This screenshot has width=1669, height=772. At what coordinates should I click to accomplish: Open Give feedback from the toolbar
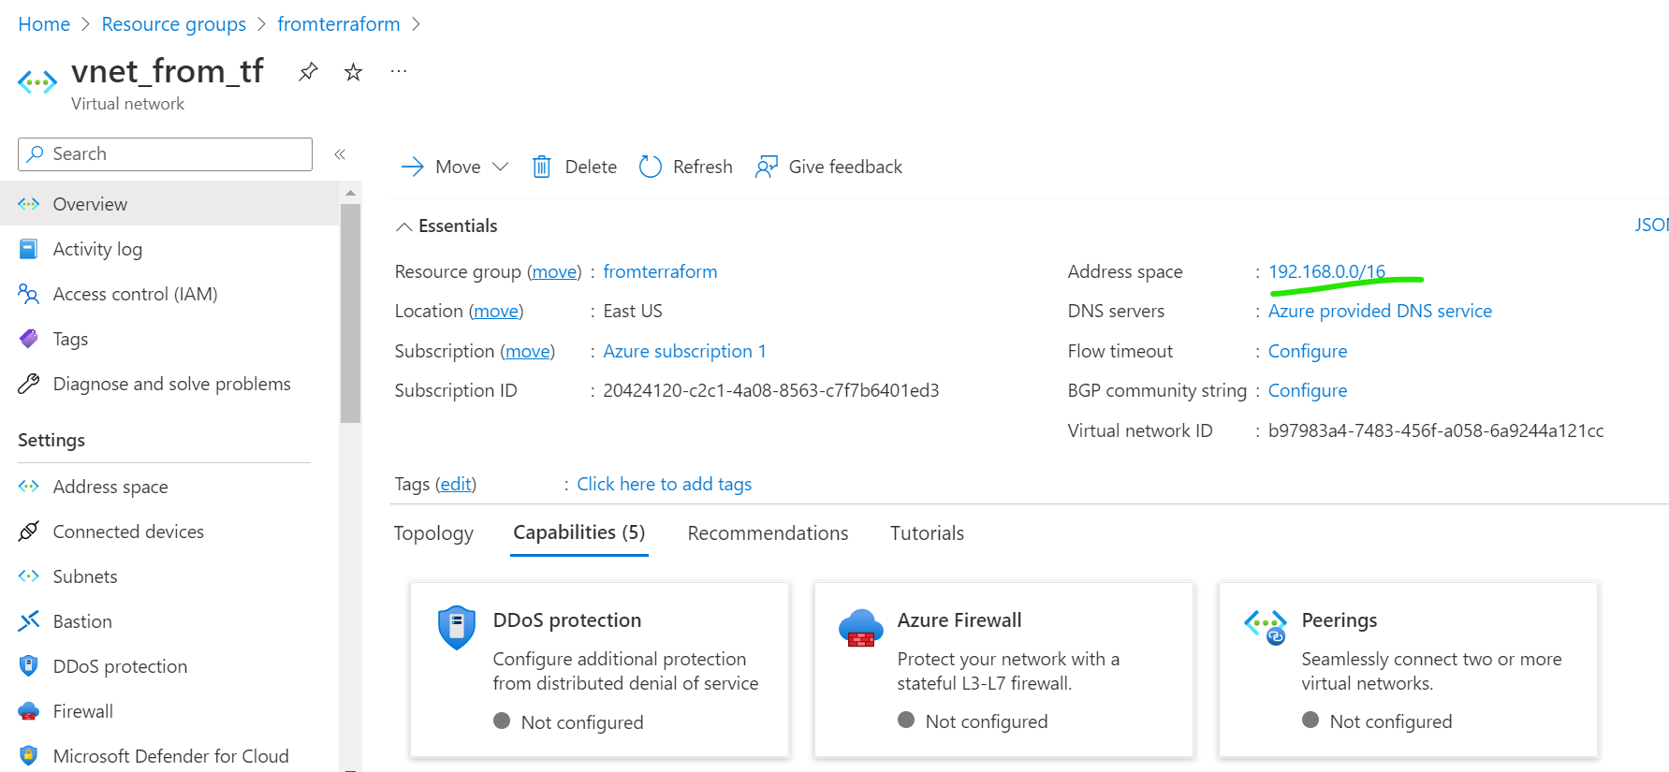(828, 167)
